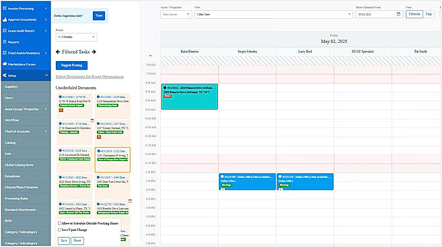Viewport: 442px width, 247px height.
Task: Switch to the Calendar view button
Action: (x=414, y=14)
